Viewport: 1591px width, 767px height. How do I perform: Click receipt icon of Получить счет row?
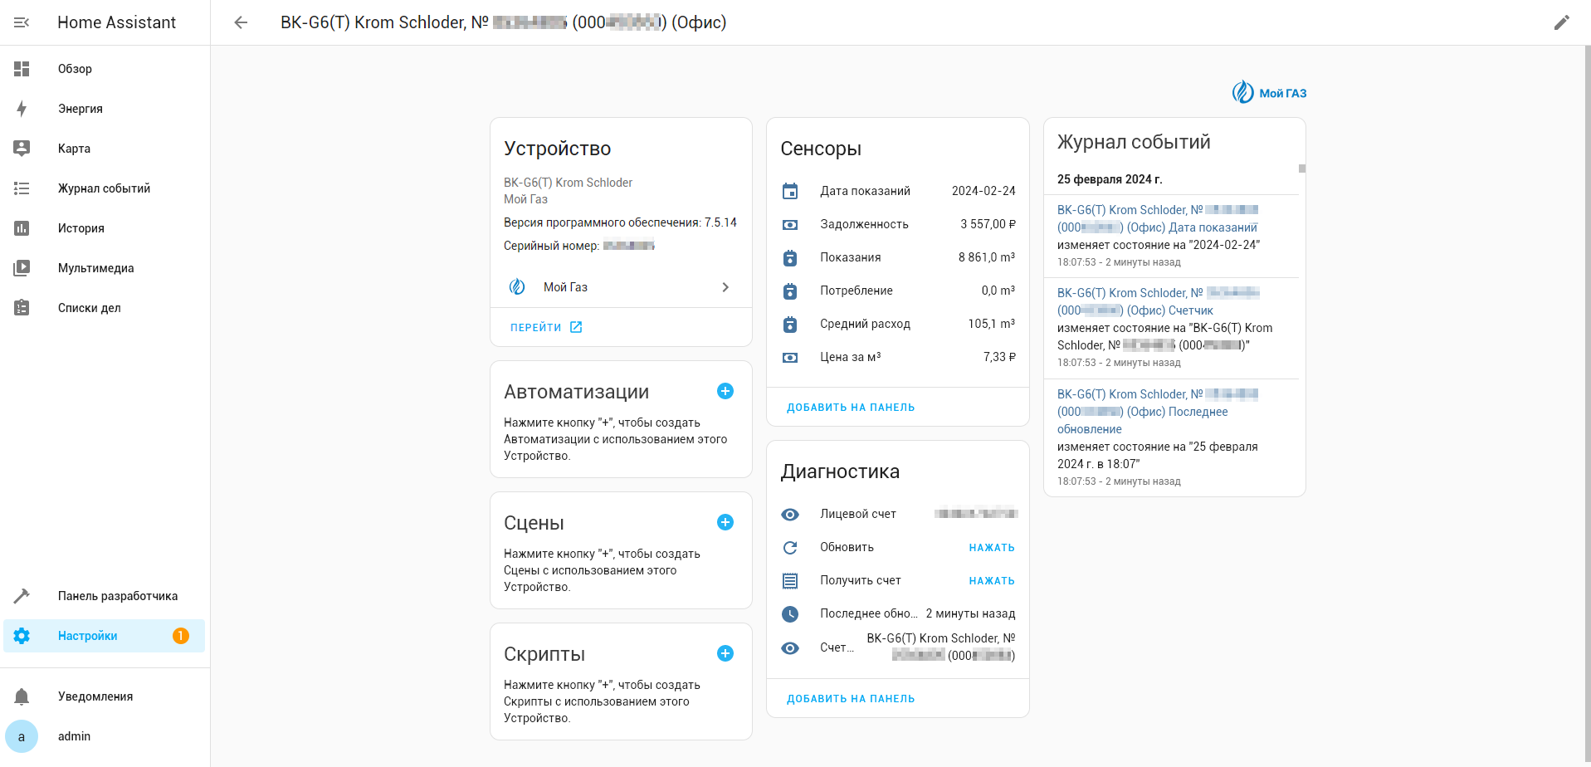(x=790, y=580)
